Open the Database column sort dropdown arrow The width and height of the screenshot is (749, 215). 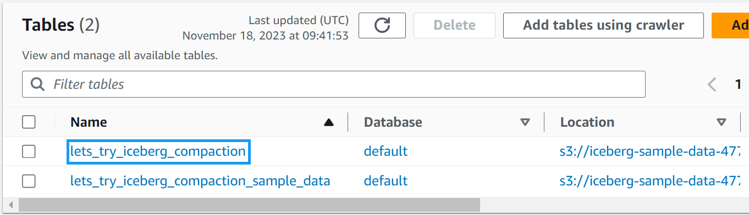tap(525, 122)
